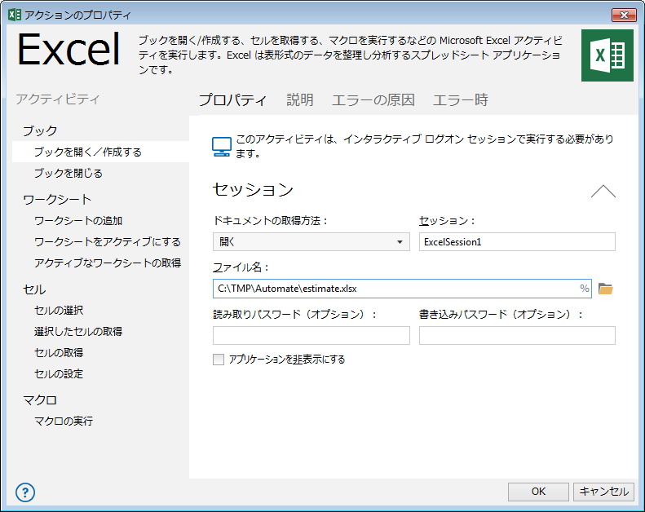The width and height of the screenshot is (645, 512).
Task: Click the 読み取りパスワード input field
Action: (311, 336)
